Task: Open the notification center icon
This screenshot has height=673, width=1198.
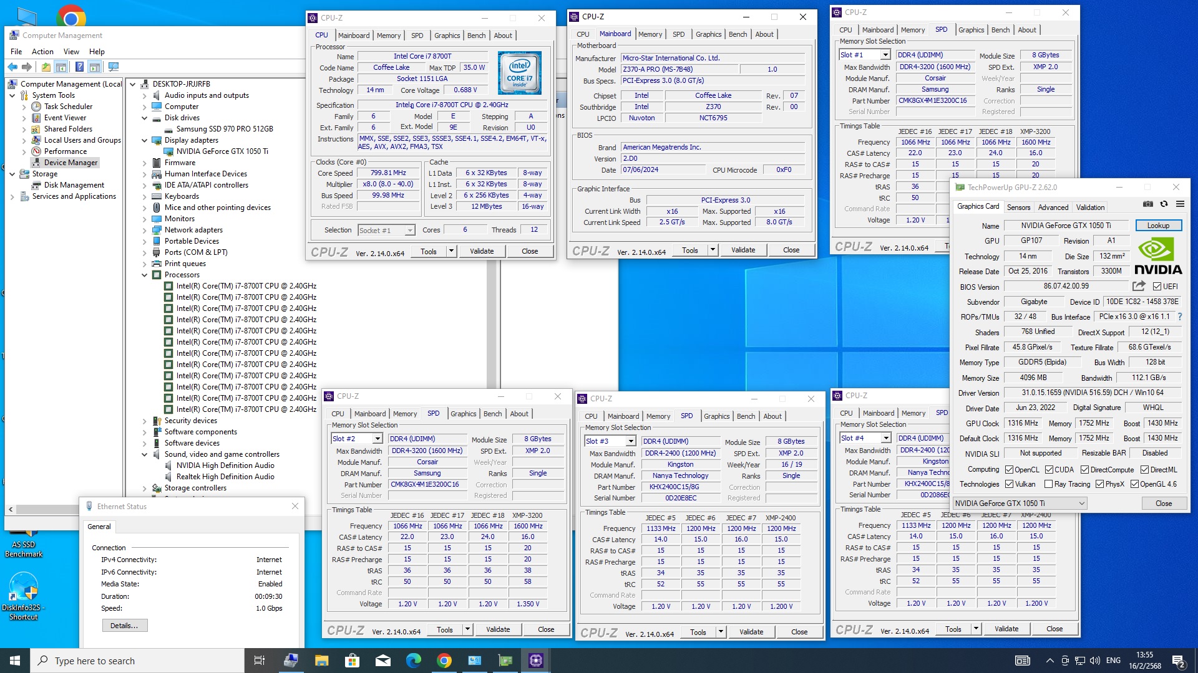Action: coord(1178,661)
